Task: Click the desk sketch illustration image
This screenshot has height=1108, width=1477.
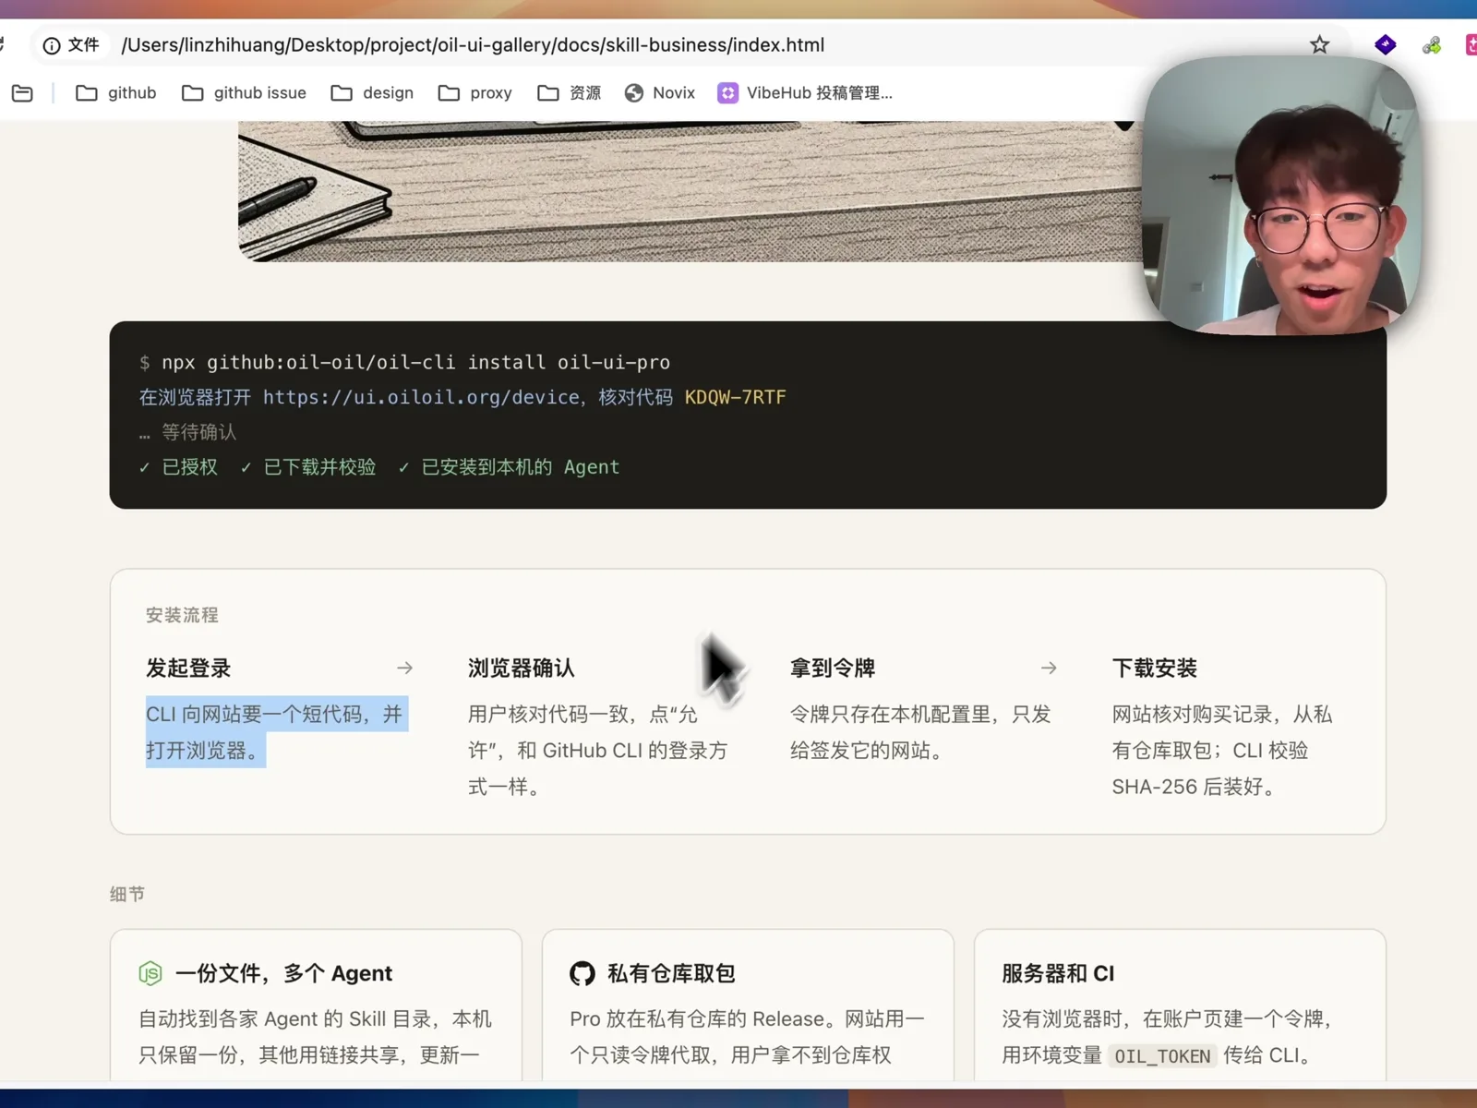Action: coord(690,191)
